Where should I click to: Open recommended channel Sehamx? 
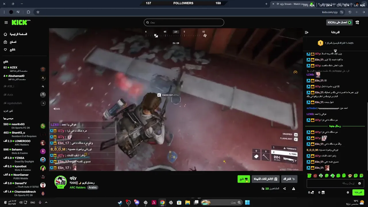pos(24,151)
